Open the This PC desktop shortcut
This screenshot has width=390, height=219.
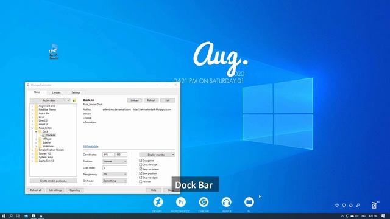[x=54, y=51]
